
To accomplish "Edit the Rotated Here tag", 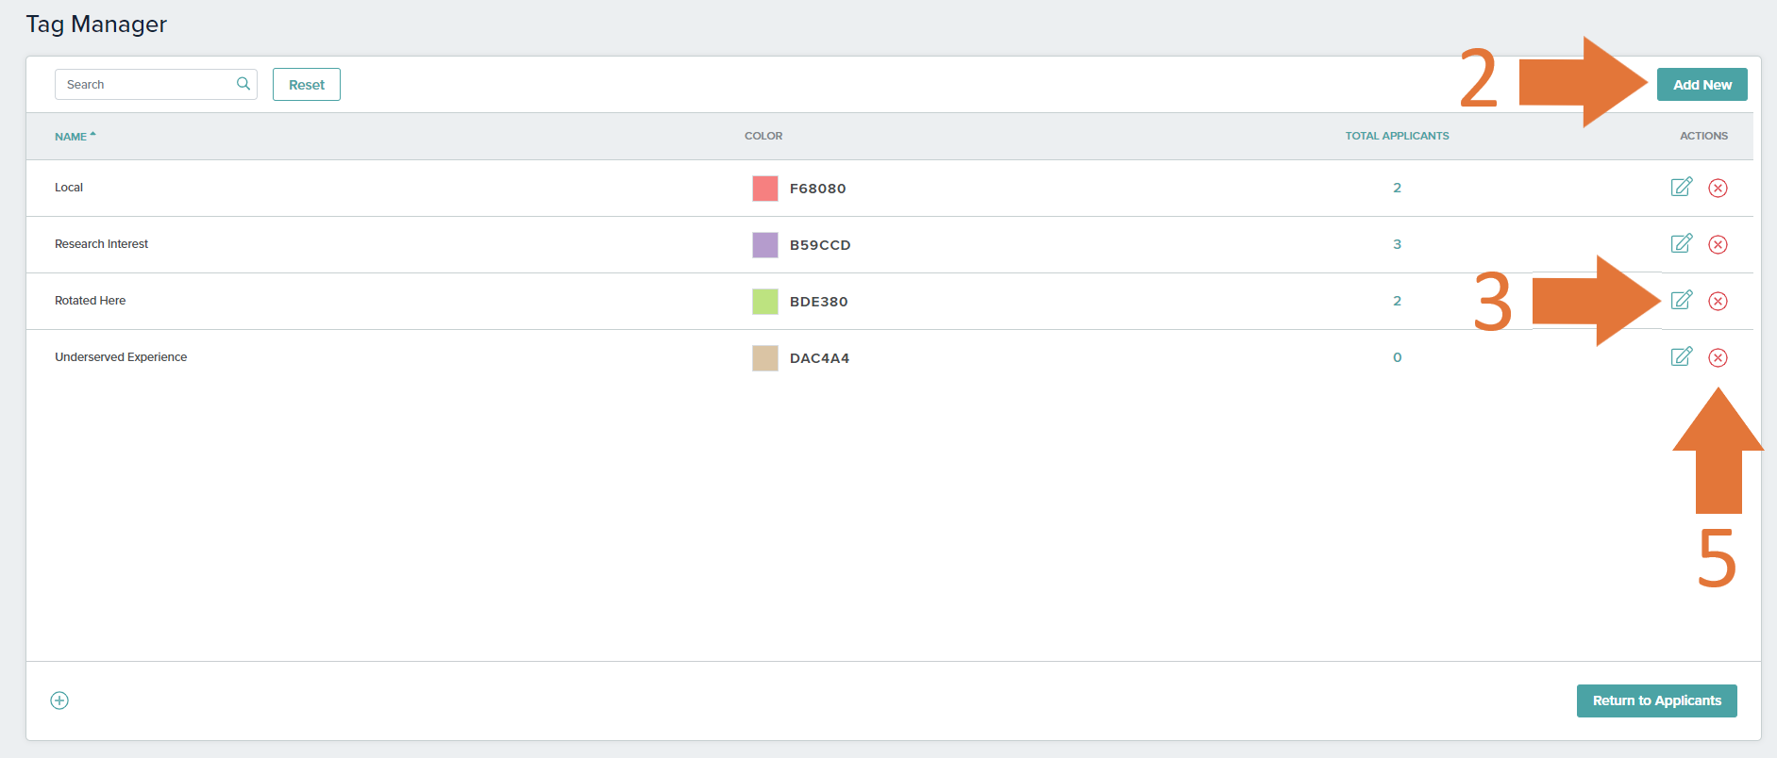I will 1682,300.
